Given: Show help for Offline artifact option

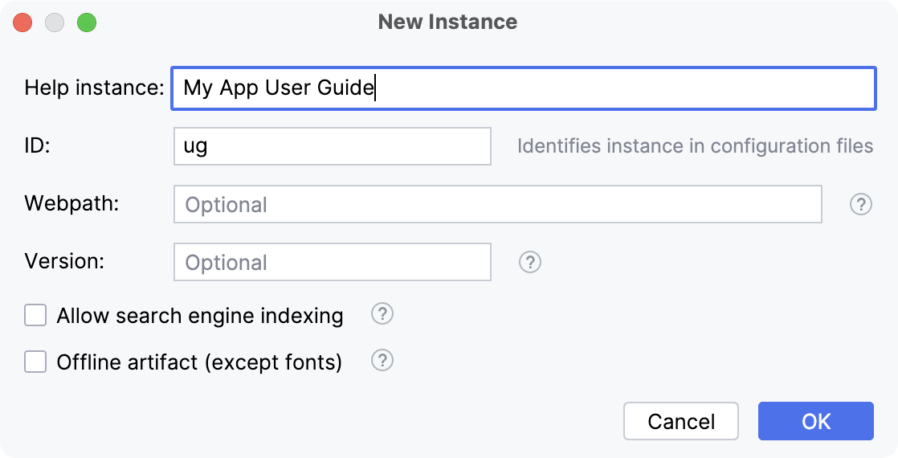Looking at the screenshot, I should tap(382, 362).
